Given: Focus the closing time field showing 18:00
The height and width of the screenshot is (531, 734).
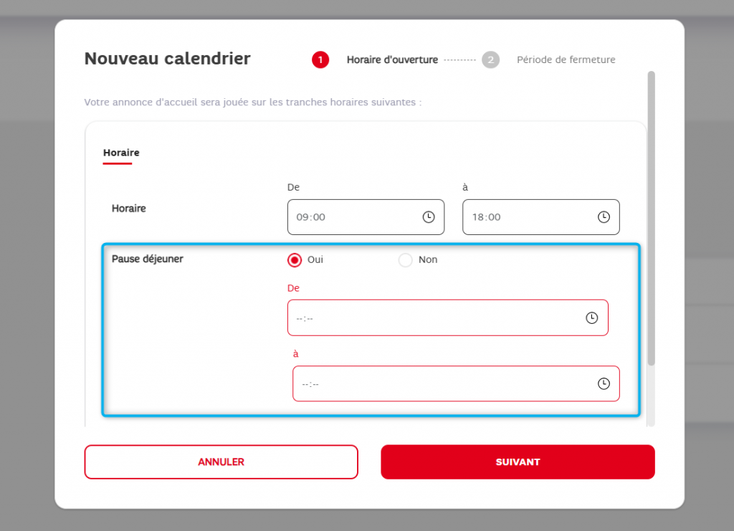Looking at the screenshot, I should click(527, 217).
